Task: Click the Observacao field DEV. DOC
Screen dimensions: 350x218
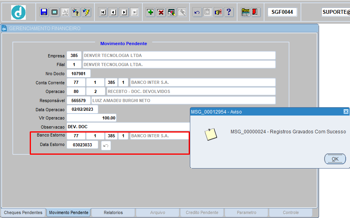Action: [x=128, y=127]
